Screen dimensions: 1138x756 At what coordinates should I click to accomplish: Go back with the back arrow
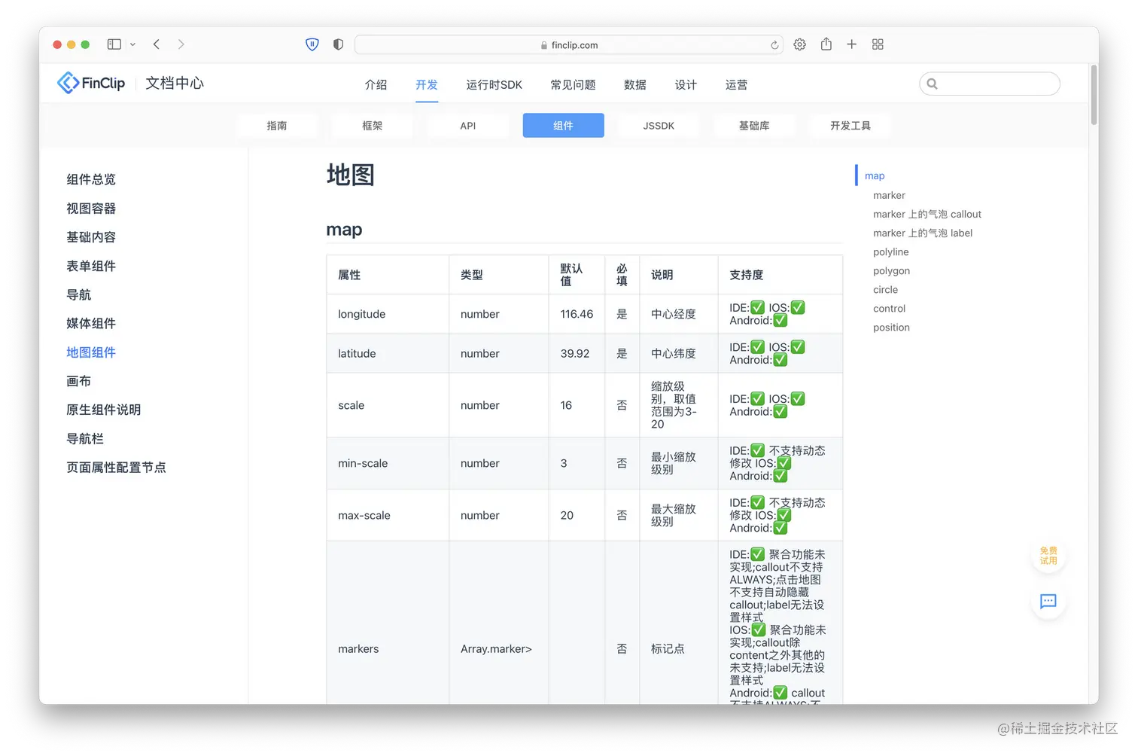pyautogui.click(x=157, y=44)
